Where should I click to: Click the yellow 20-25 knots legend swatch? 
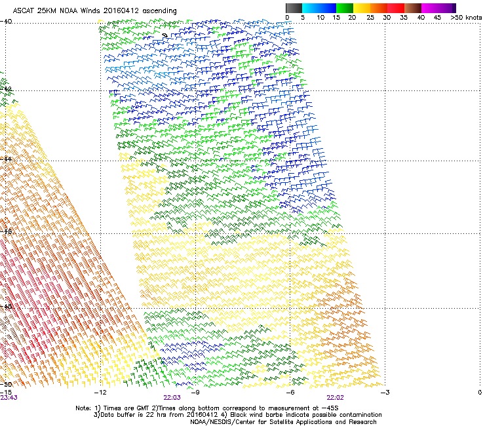pyautogui.click(x=362, y=8)
